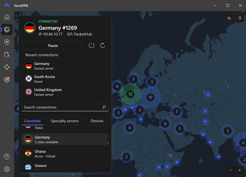246x177 pixels.
Task: Select the Greece country row
Action: click(x=65, y=167)
